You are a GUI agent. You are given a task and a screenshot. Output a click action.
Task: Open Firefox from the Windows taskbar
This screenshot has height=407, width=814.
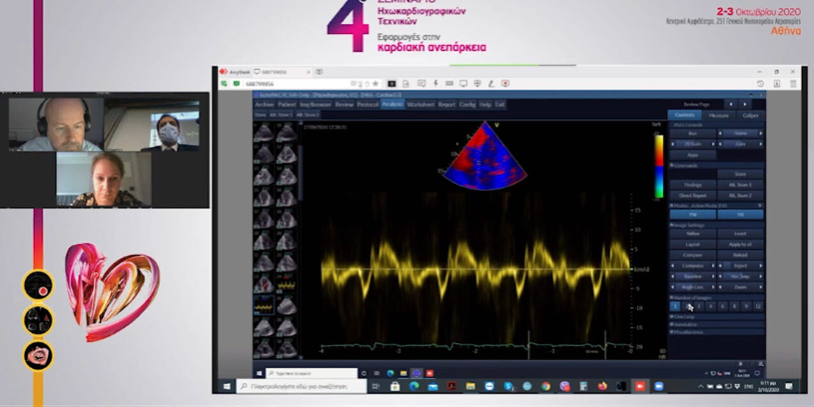(x=602, y=387)
